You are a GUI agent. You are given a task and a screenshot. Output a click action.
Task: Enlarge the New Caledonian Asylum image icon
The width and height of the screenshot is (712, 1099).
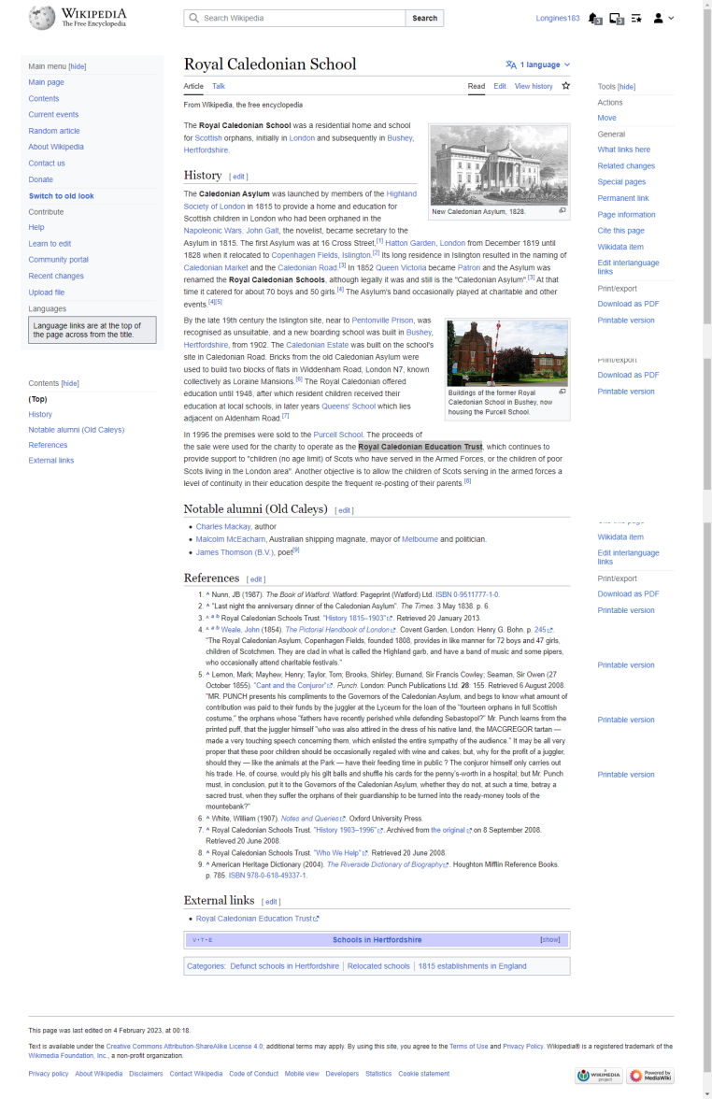click(x=562, y=211)
